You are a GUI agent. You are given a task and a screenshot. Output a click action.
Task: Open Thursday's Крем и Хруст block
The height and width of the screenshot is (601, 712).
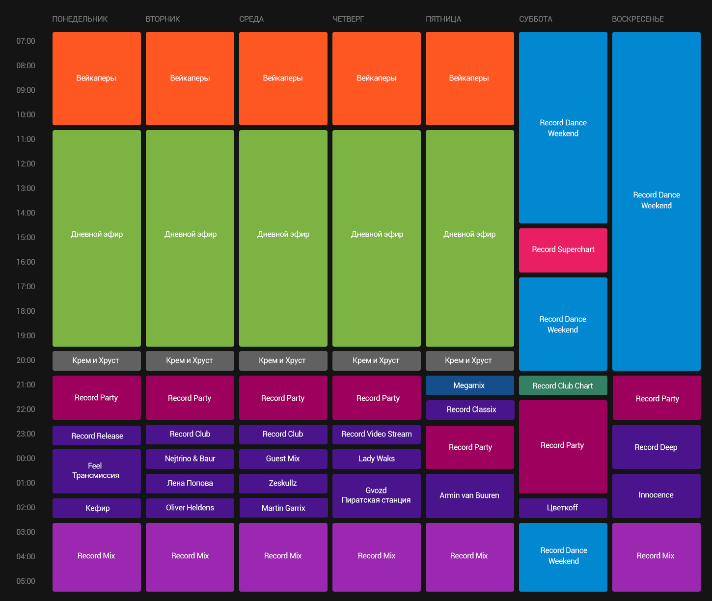[377, 361]
